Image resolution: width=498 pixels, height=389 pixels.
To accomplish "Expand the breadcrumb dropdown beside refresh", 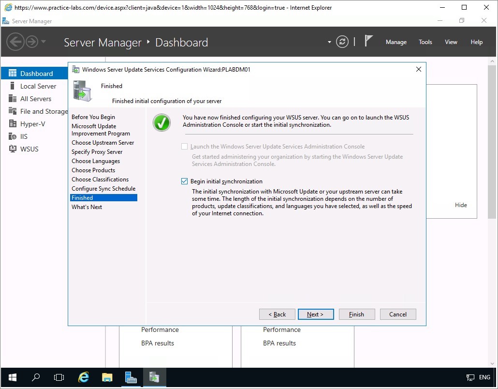I will coord(329,42).
